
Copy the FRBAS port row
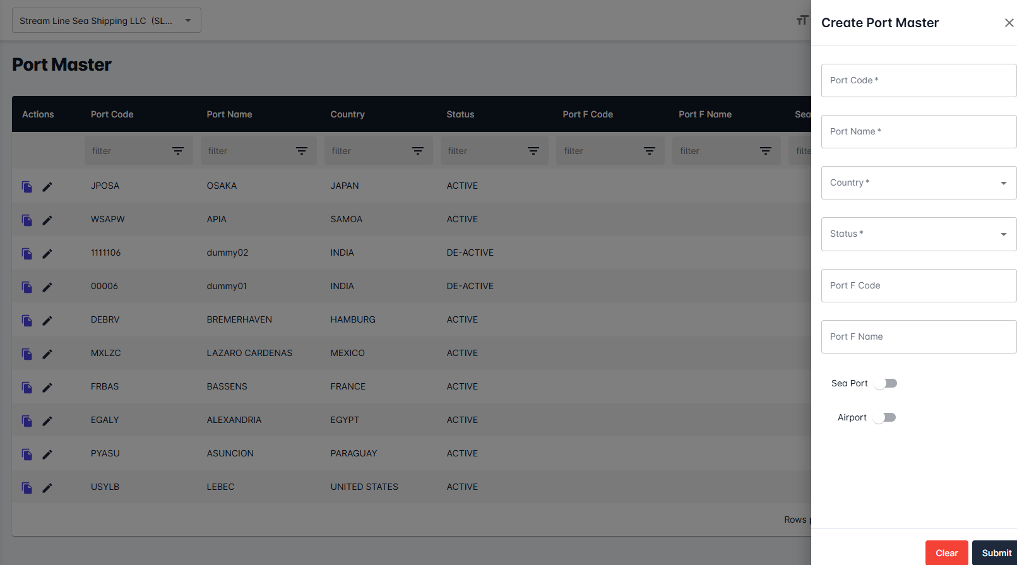[x=27, y=387]
